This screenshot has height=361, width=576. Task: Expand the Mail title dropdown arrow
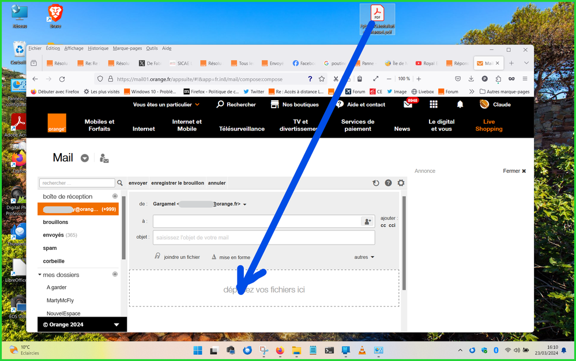pos(85,158)
